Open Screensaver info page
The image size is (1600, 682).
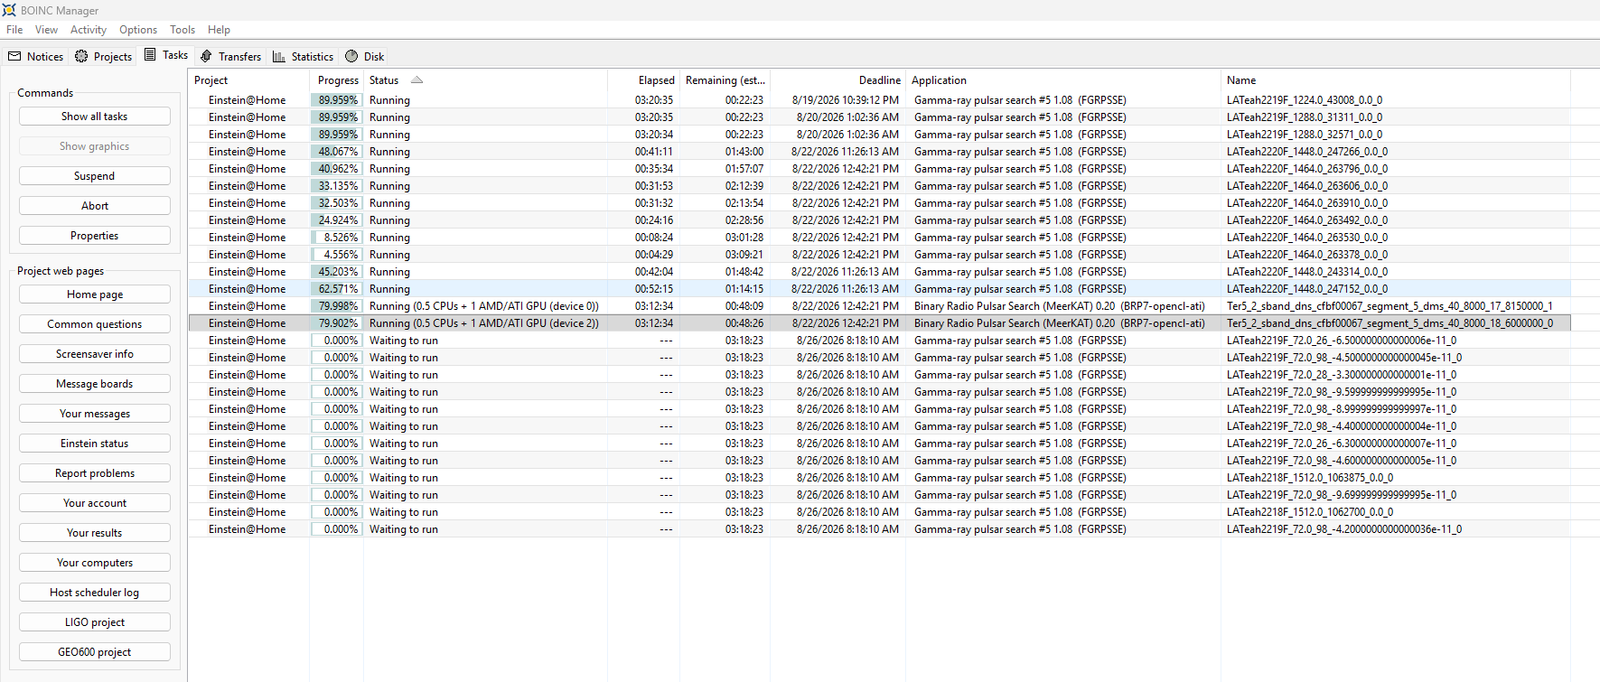click(95, 354)
